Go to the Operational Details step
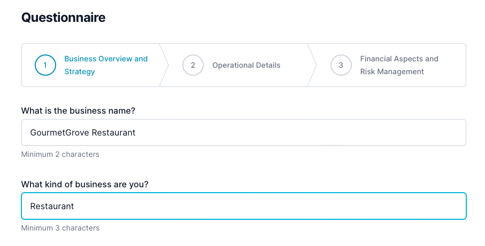The width and height of the screenshot is (485, 246). [246, 65]
